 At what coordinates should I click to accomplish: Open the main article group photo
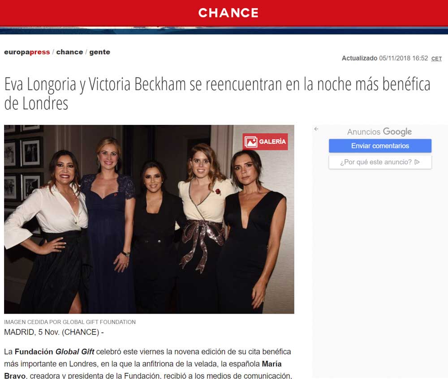(x=149, y=219)
